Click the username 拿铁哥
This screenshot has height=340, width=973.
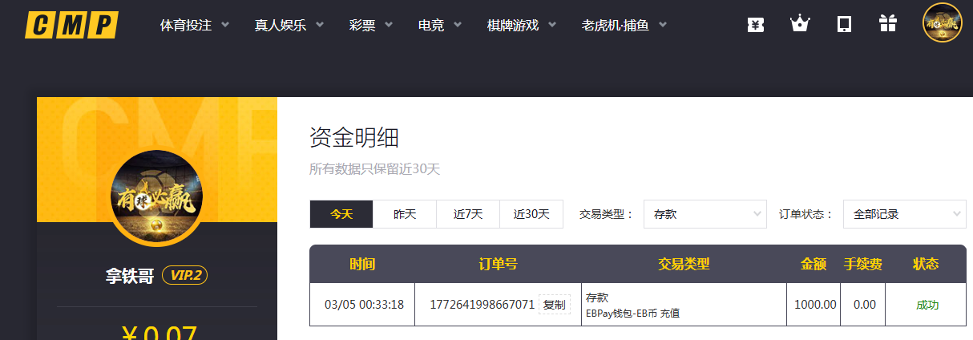[129, 276]
